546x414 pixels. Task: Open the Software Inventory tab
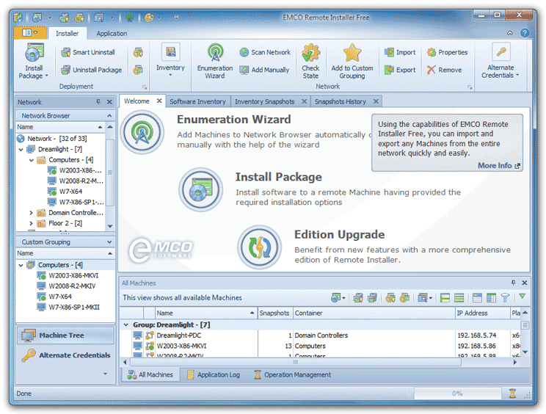[197, 101]
